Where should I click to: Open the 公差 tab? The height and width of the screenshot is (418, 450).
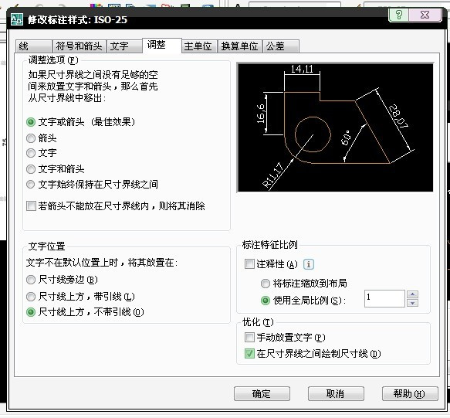click(281, 46)
